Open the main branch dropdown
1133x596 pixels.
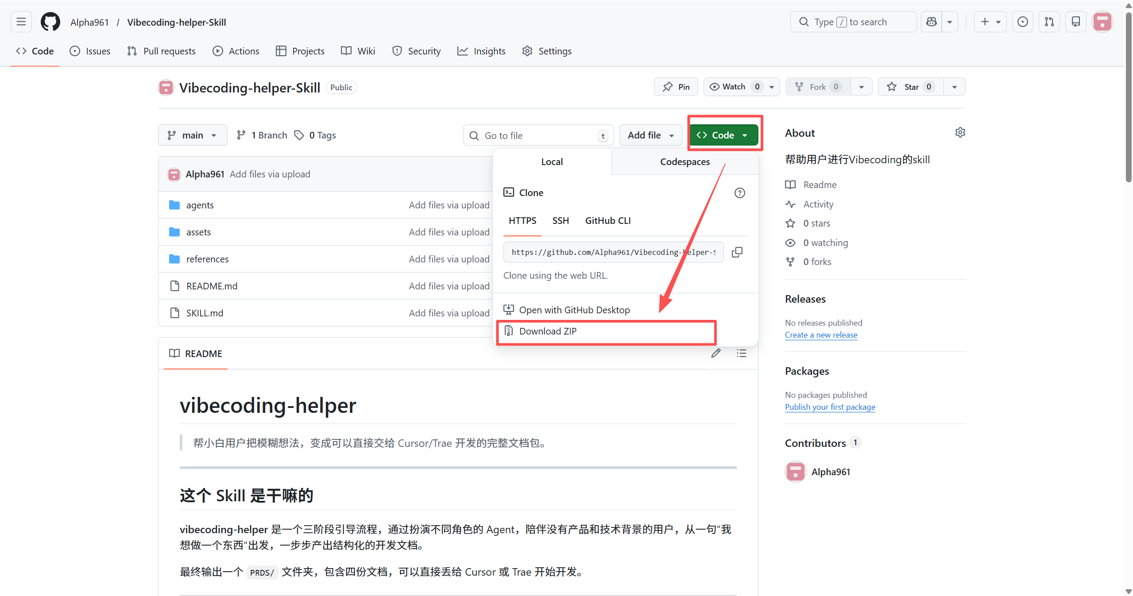(x=192, y=135)
